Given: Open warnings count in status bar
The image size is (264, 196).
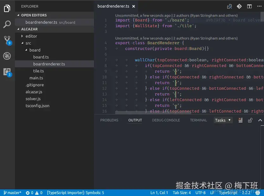Looking at the screenshot, I should [x=39, y=193].
